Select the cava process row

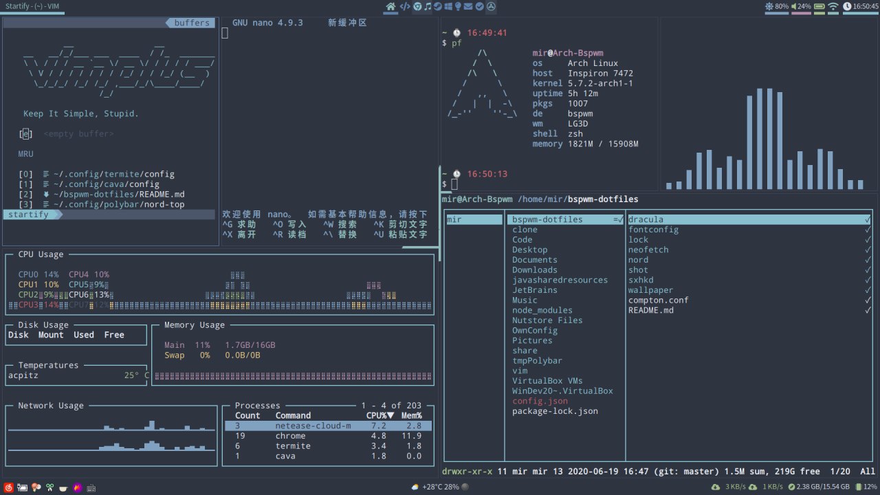(329, 456)
